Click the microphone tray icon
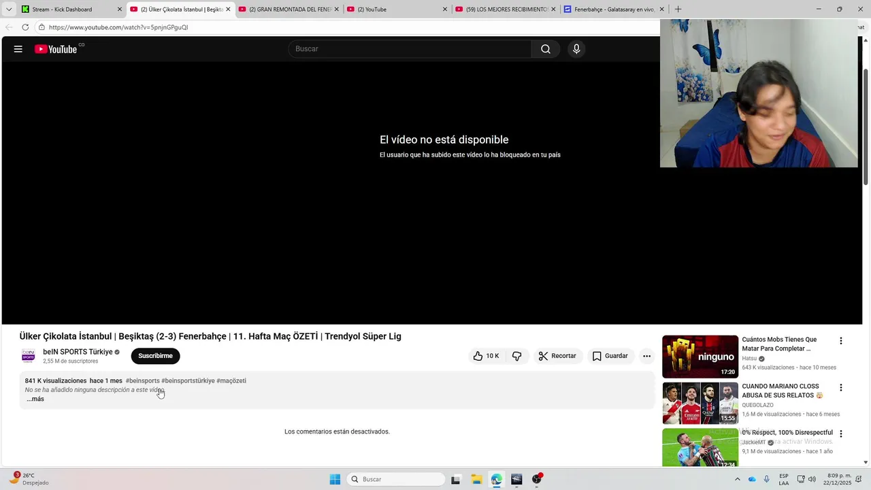Viewport: 871px width, 490px height. [x=767, y=479]
